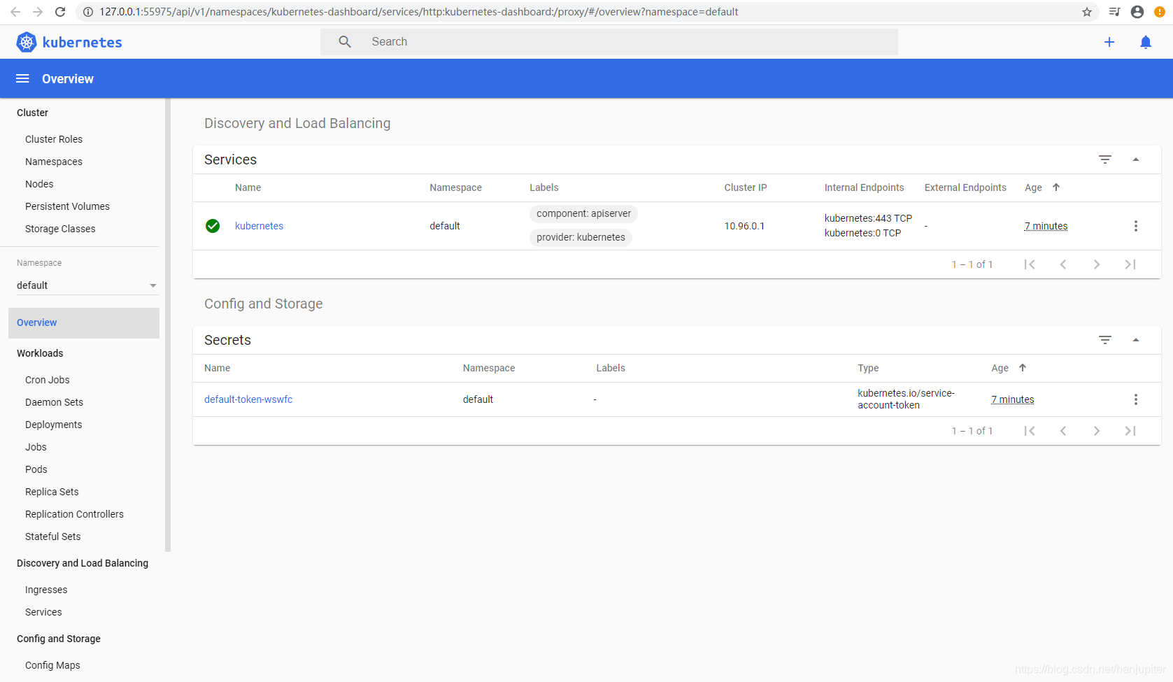
Task: Go to previous page in Secrets table
Action: 1063,431
